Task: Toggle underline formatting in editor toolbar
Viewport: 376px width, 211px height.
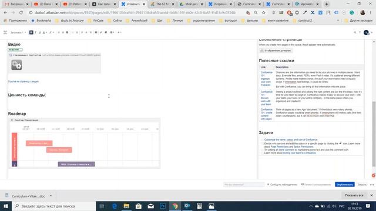Action: coord(39,32)
